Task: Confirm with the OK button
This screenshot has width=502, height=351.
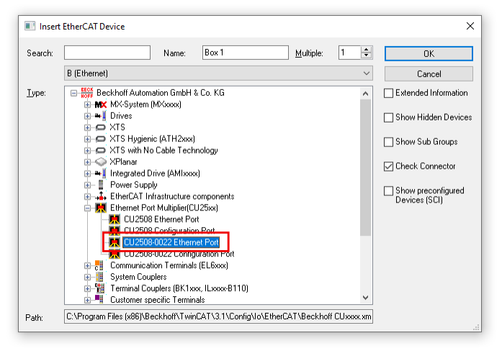Action: click(x=429, y=53)
